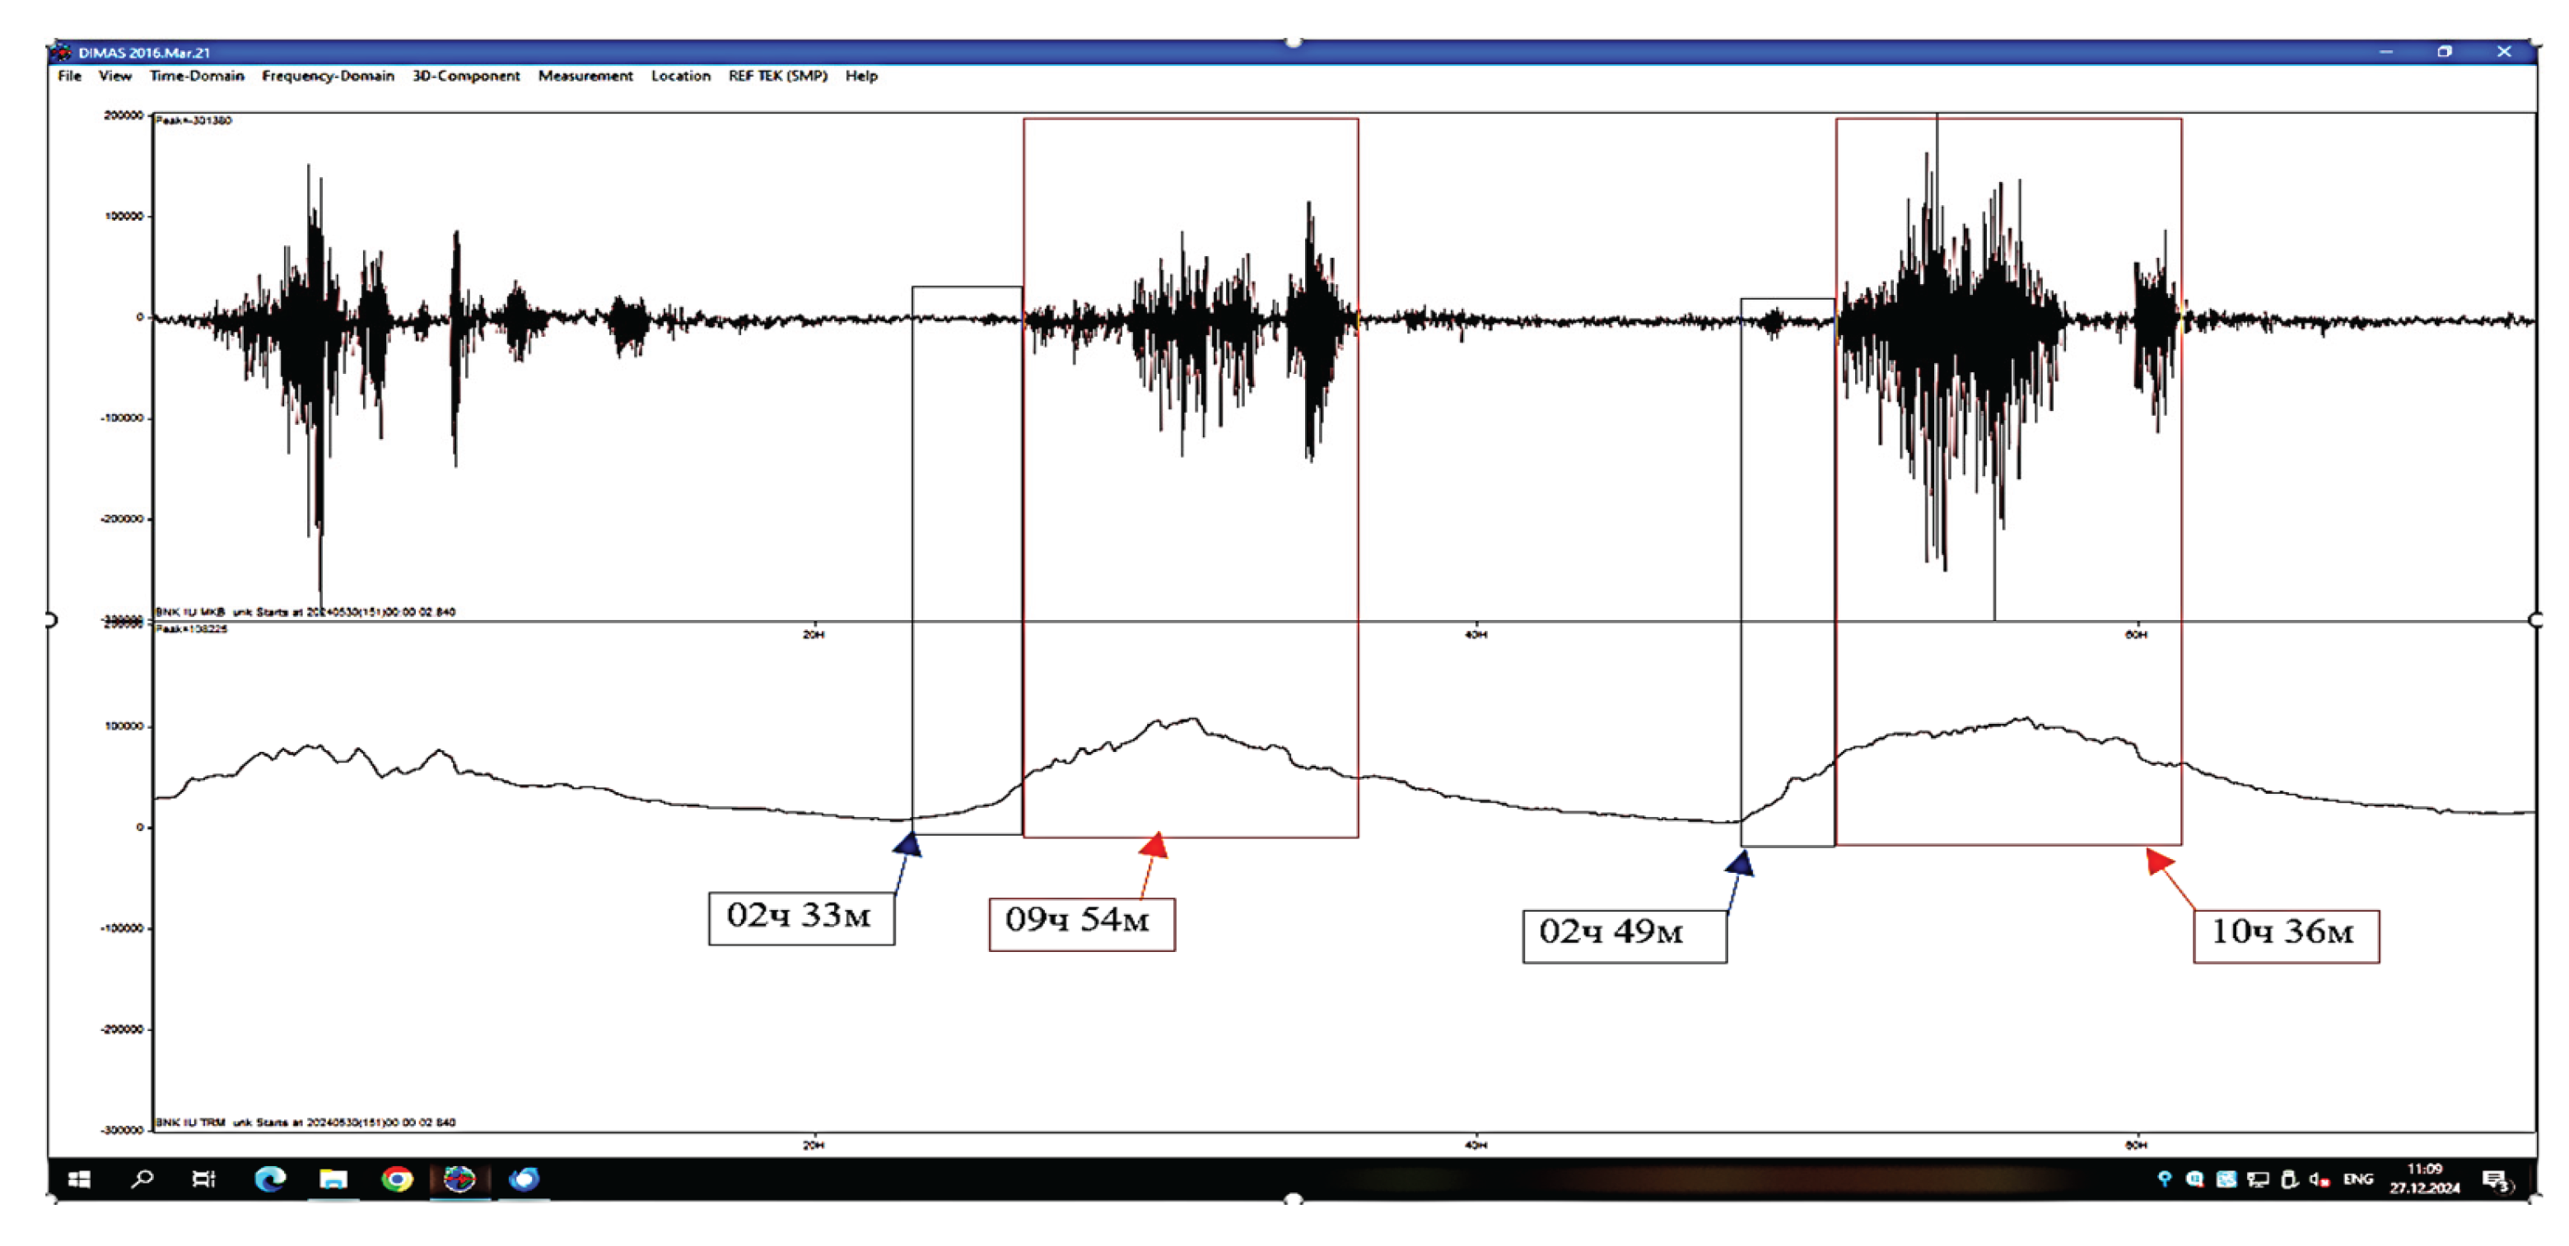
Task: Launch Microsoft Edge from the taskbar
Action: [x=269, y=1179]
